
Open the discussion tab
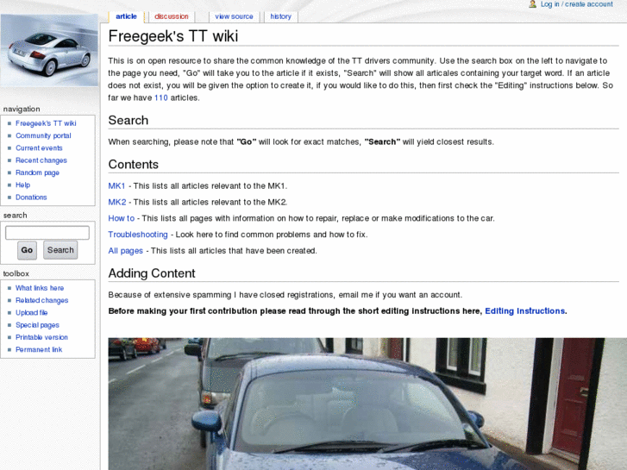click(171, 16)
